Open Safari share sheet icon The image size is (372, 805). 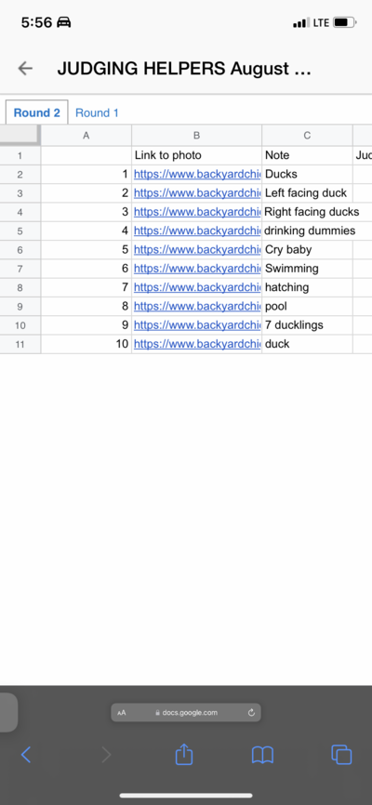[184, 754]
